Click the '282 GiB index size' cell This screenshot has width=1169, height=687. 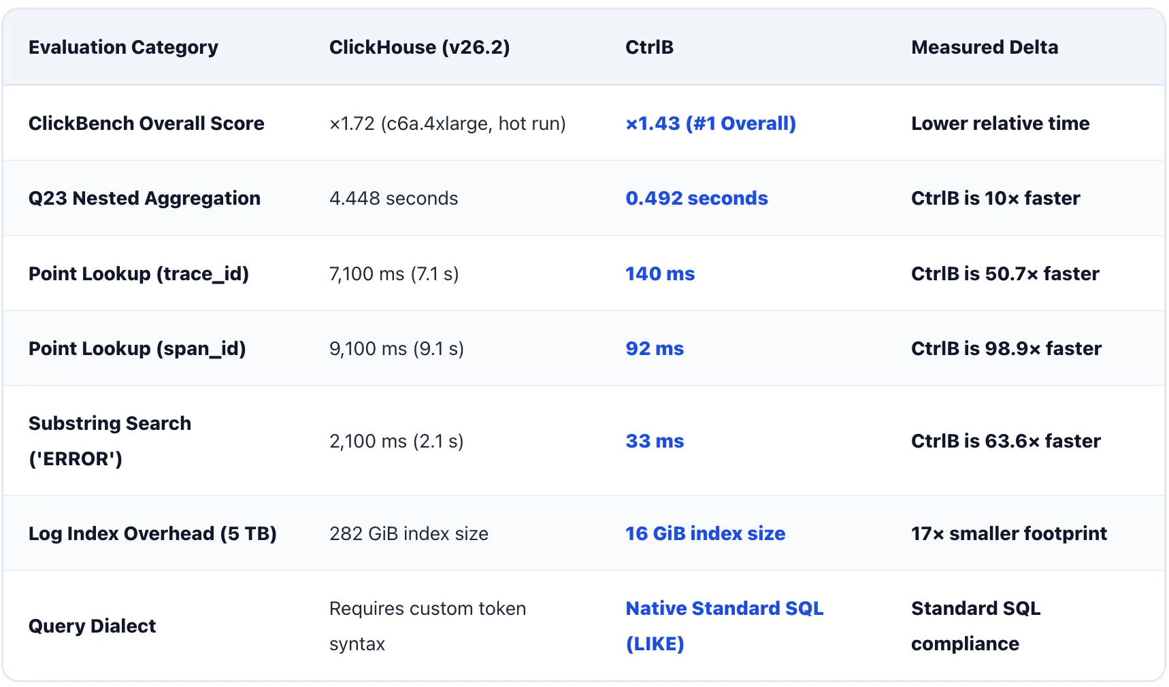(x=409, y=533)
